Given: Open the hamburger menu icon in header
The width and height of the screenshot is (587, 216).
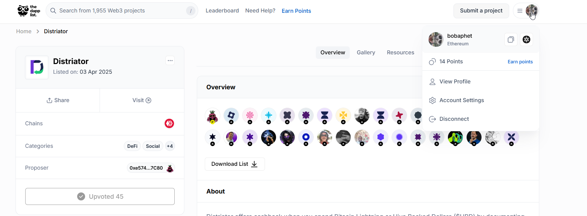Looking at the screenshot, I should click(x=520, y=11).
